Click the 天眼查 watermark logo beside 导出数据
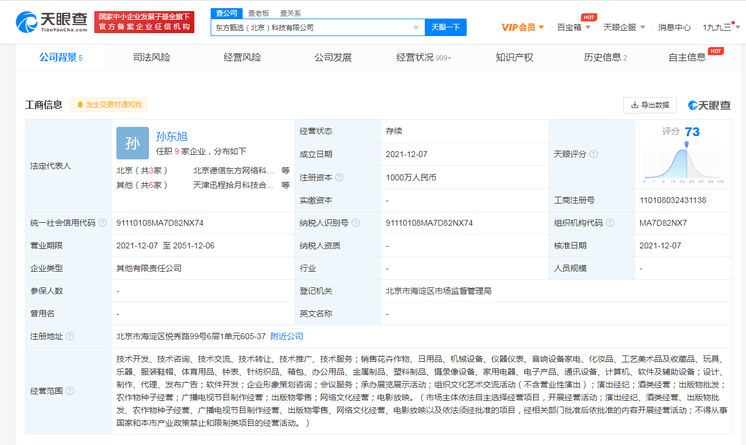Screen dimensions: 746x445 tap(709, 105)
